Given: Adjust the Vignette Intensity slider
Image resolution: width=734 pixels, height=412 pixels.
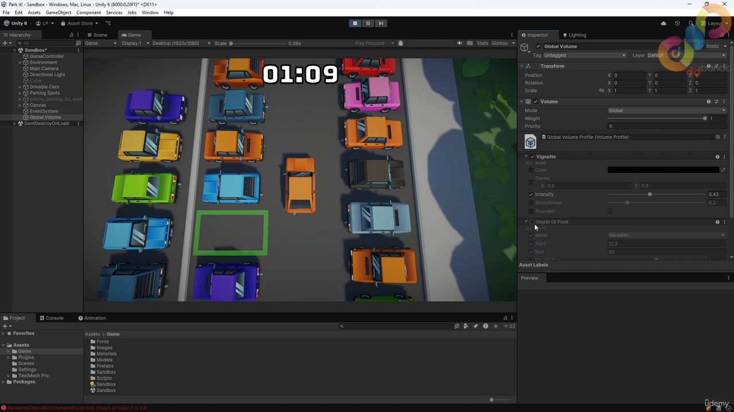Looking at the screenshot, I should coord(657,195).
